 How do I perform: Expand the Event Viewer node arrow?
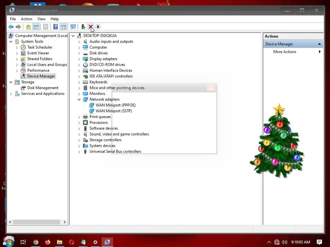[x=17, y=53]
